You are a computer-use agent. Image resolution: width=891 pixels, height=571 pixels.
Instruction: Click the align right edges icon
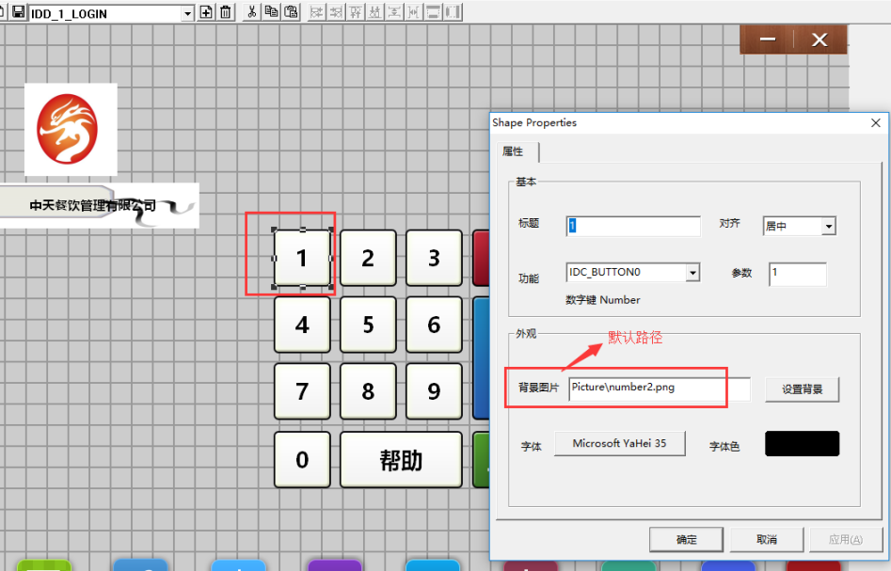point(336,12)
